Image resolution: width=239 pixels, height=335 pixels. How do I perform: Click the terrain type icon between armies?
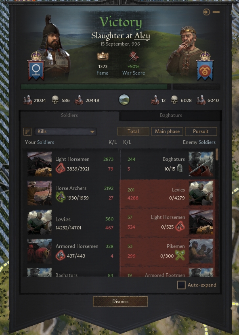tap(124, 100)
